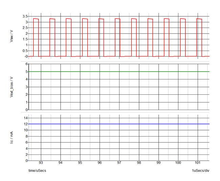Click the 96 time axis tick
The image size is (220, 181).
tap(100, 163)
